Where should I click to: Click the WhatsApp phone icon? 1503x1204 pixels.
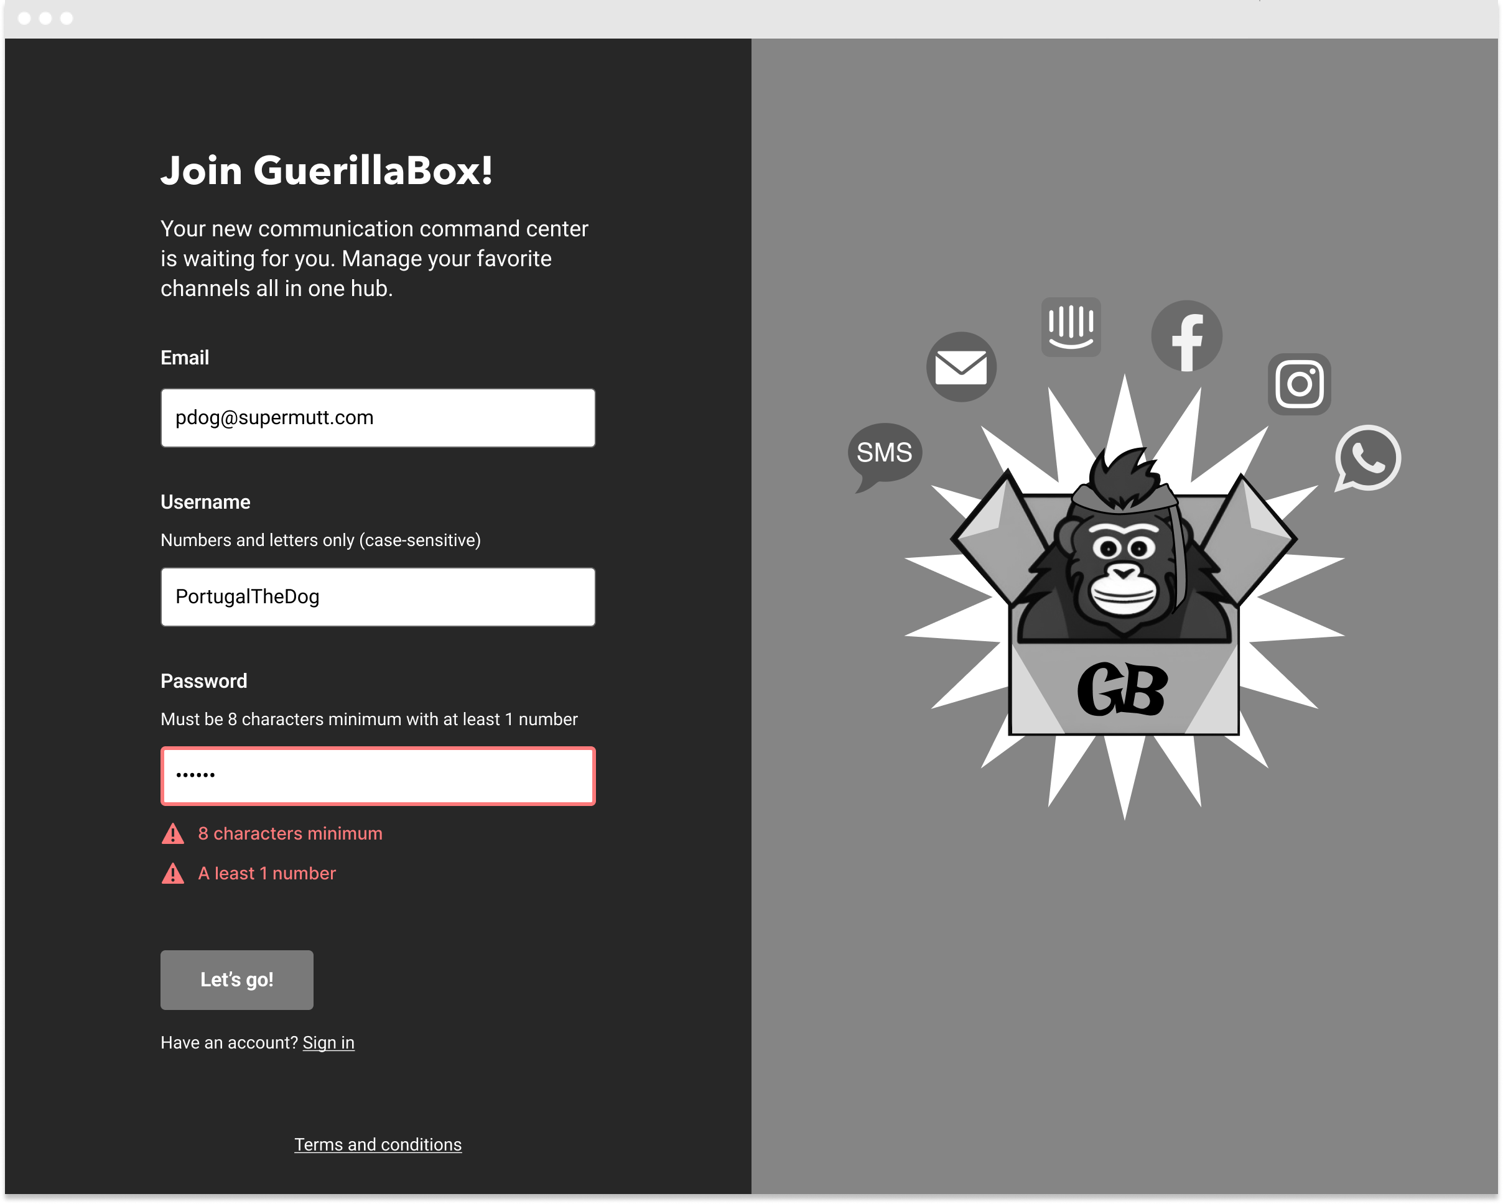click(x=1368, y=458)
